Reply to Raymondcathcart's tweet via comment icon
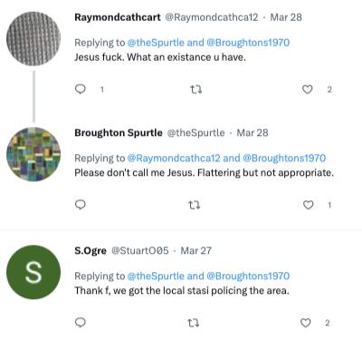The height and width of the screenshot is (341, 362). 81,89
